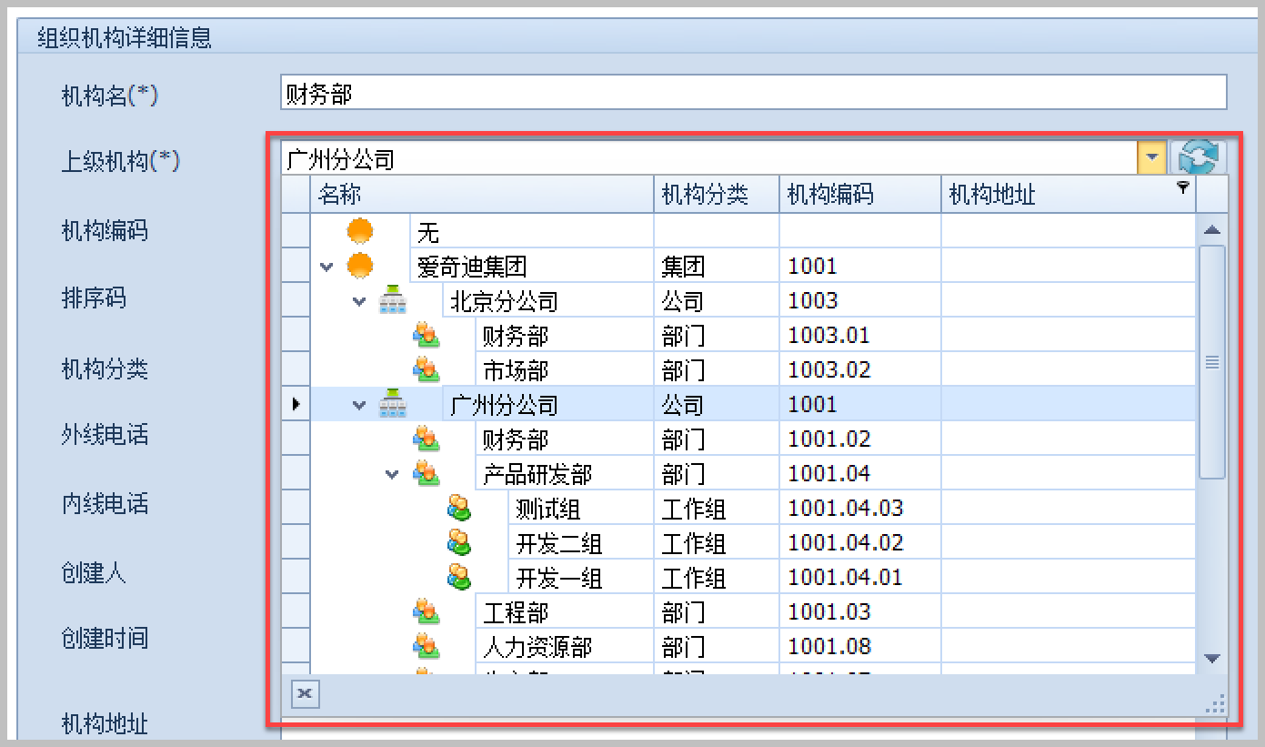Click the filter pin icon in the 机构地址 header
This screenshot has width=1265, height=747.
(1182, 187)
